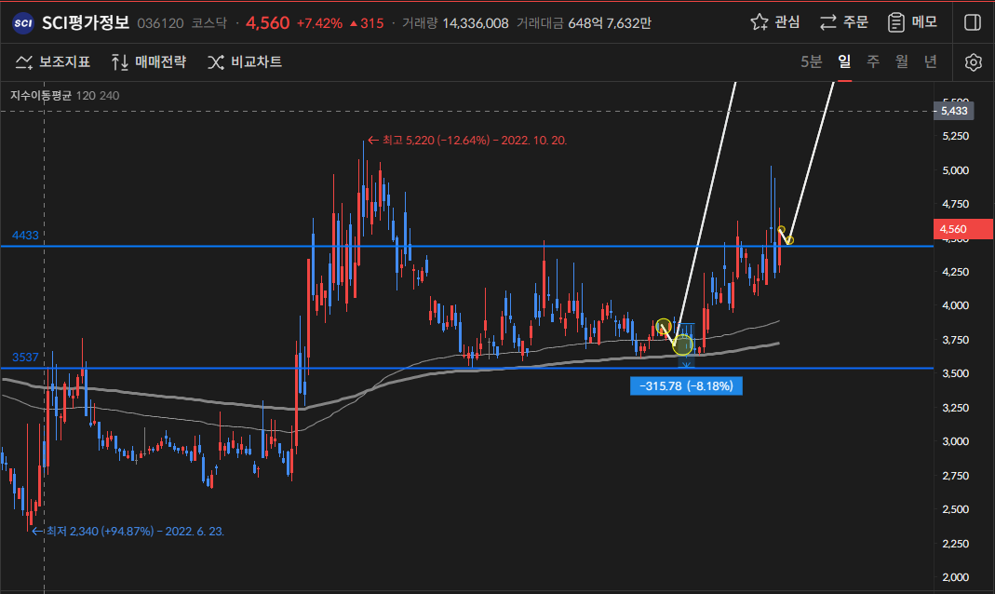
Task: Select the 주 weekly timeframe
Action: pyautogui.click(x=873, y=61)
